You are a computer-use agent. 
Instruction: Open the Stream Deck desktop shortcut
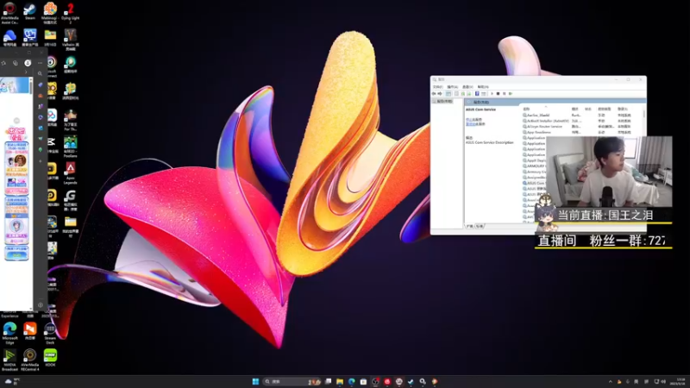(x=50, y=333)
